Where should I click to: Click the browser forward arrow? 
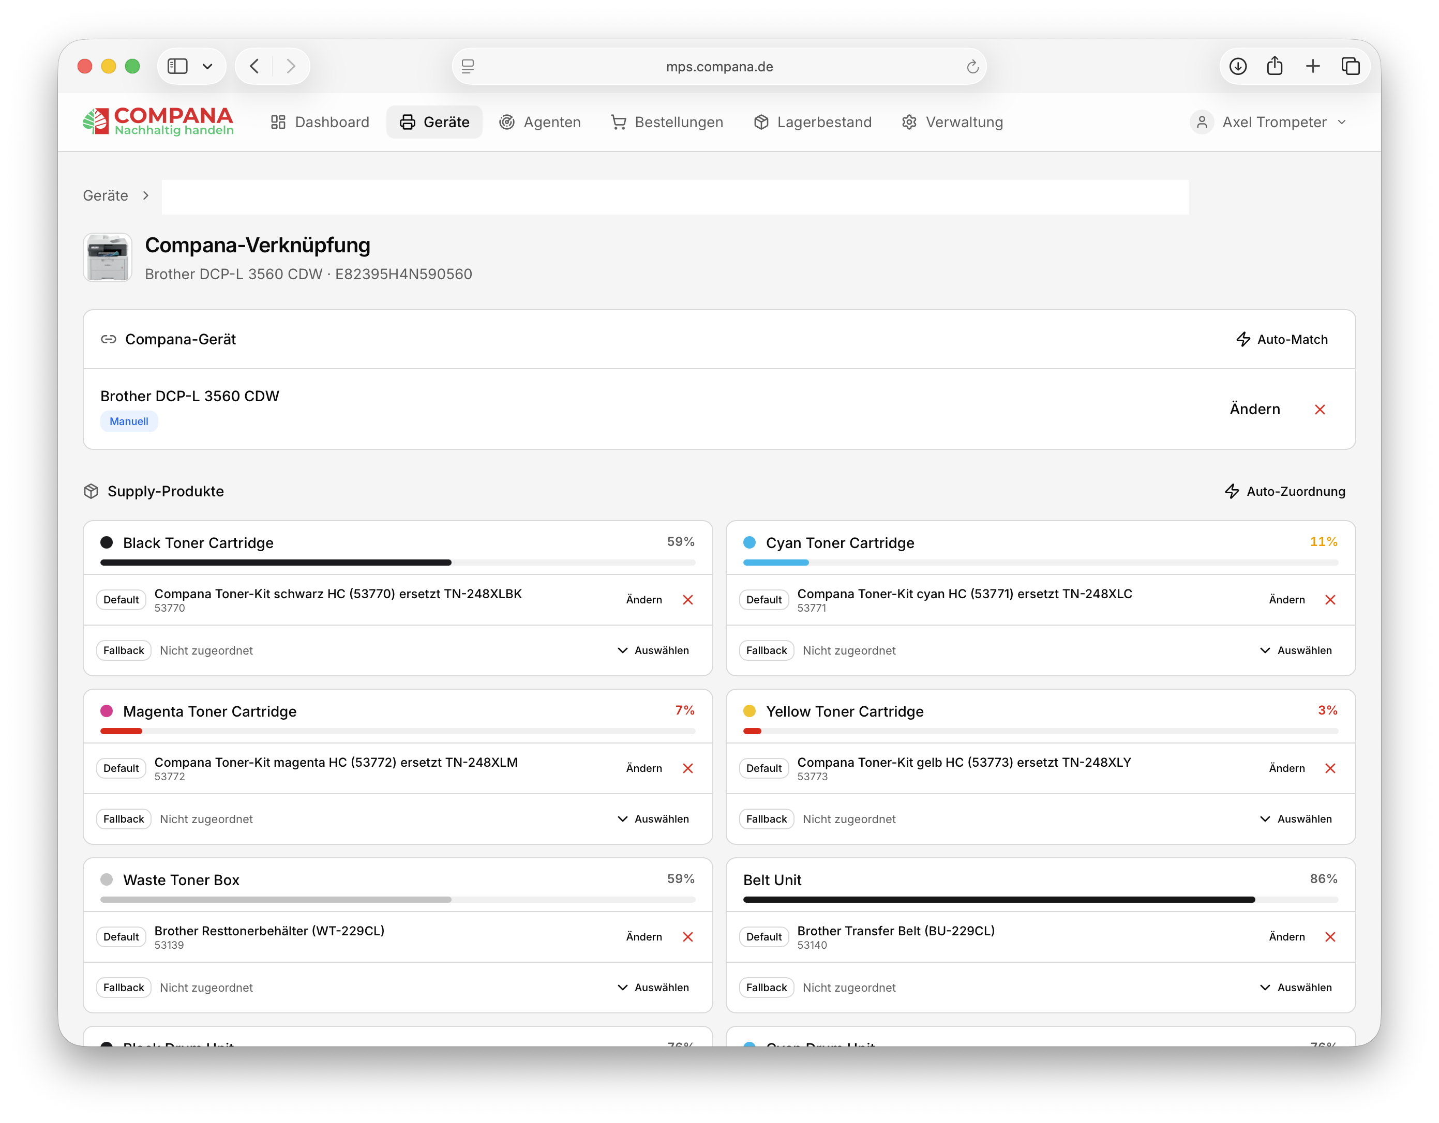coord(291,66)
